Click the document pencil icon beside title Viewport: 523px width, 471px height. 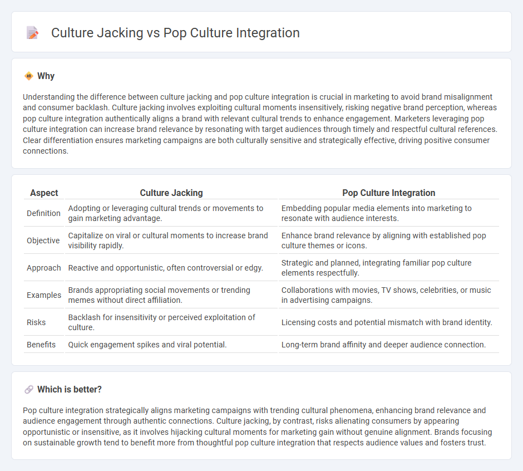click(x=32, y=33)
